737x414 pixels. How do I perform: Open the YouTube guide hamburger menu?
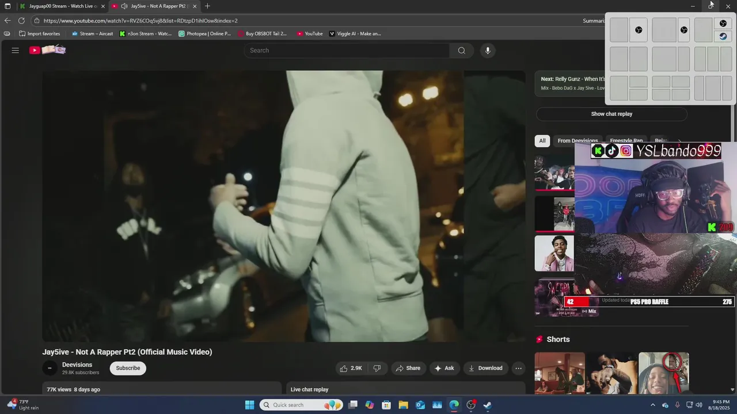(x=16, y=51)
